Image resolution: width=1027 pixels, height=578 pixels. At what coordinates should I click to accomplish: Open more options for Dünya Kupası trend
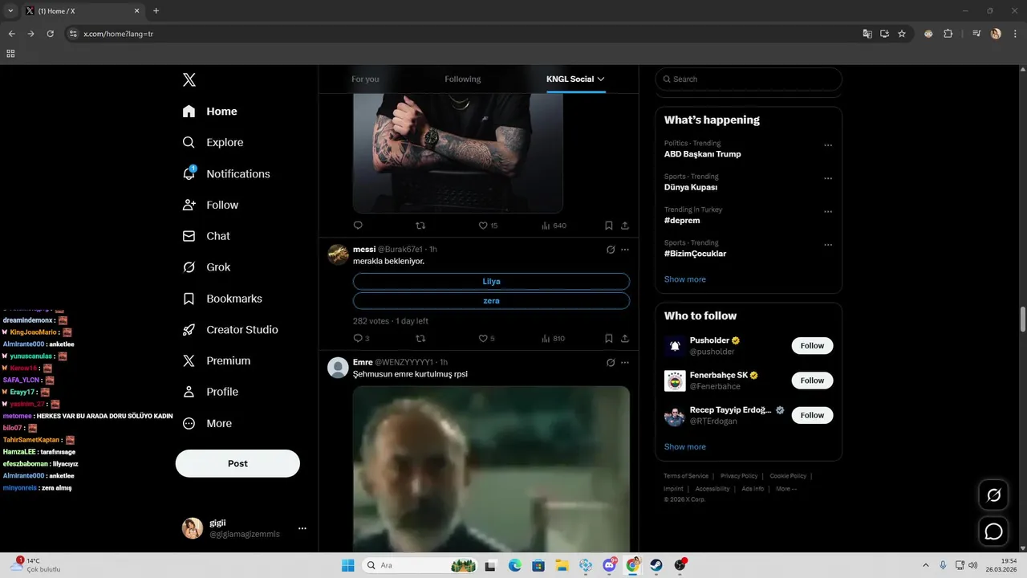[828, 178]
